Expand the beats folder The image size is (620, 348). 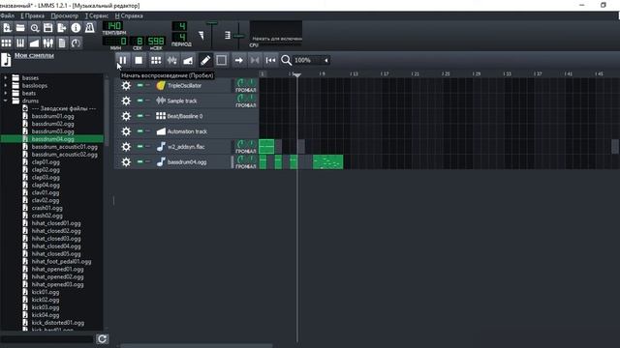(x=5, y=94)
